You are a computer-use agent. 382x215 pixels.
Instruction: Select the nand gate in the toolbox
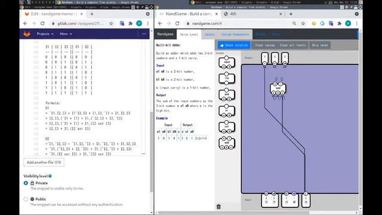point(227,62)
